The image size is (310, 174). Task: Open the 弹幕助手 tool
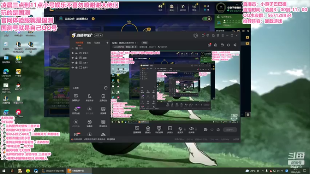76,98
